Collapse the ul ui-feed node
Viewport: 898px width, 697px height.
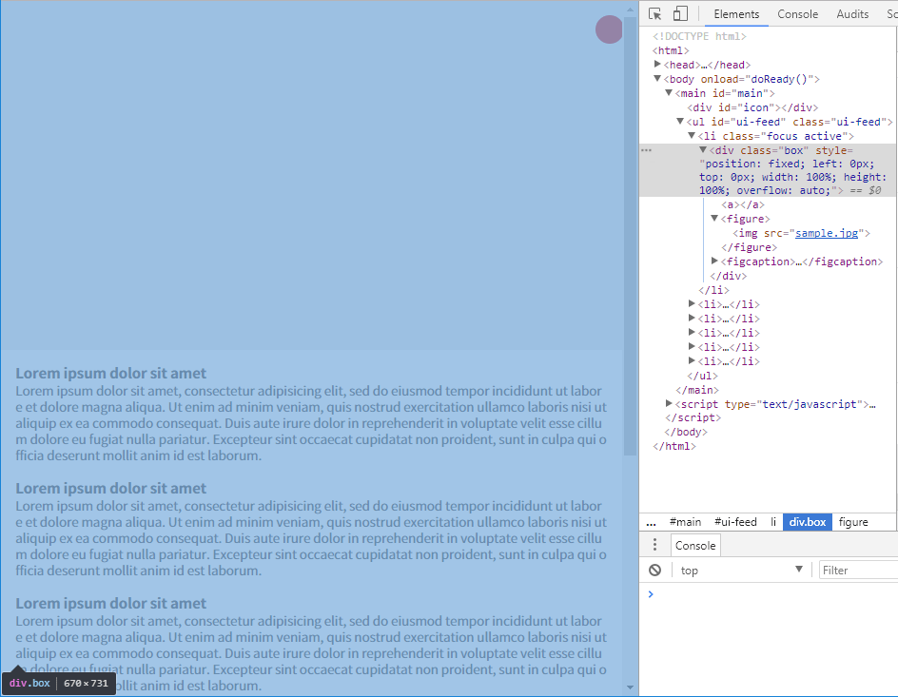pyautogui.click(x=680, y=122)
